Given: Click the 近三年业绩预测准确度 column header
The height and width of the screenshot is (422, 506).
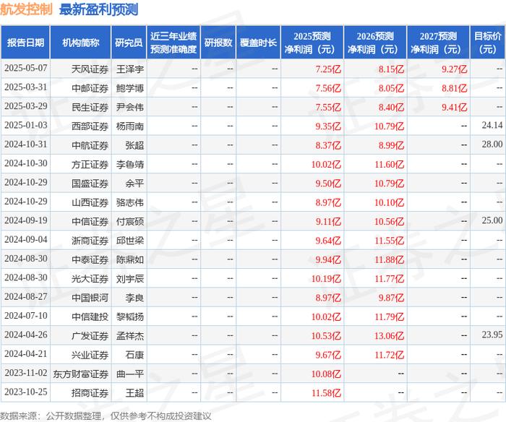Looking at the screenshot, I should [173, 42].
